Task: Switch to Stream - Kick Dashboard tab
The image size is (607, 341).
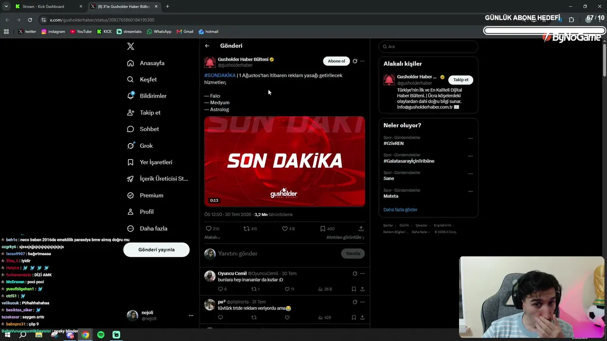Action: pos(49,7)
